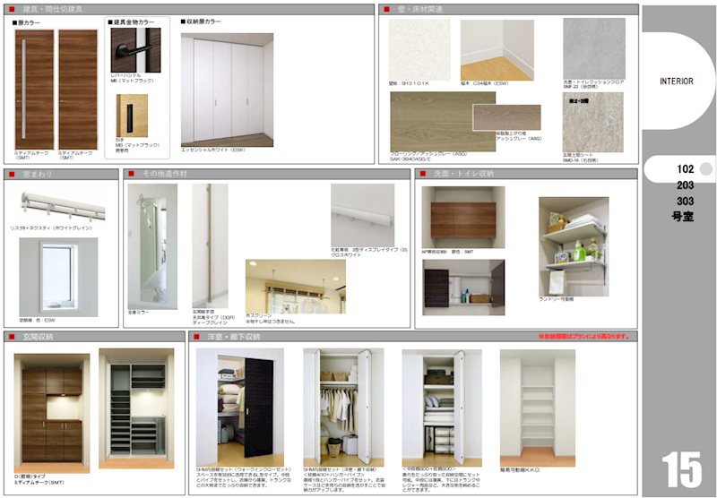
Task: Click the gray circle beside room 102
Action: pos(705,168)
